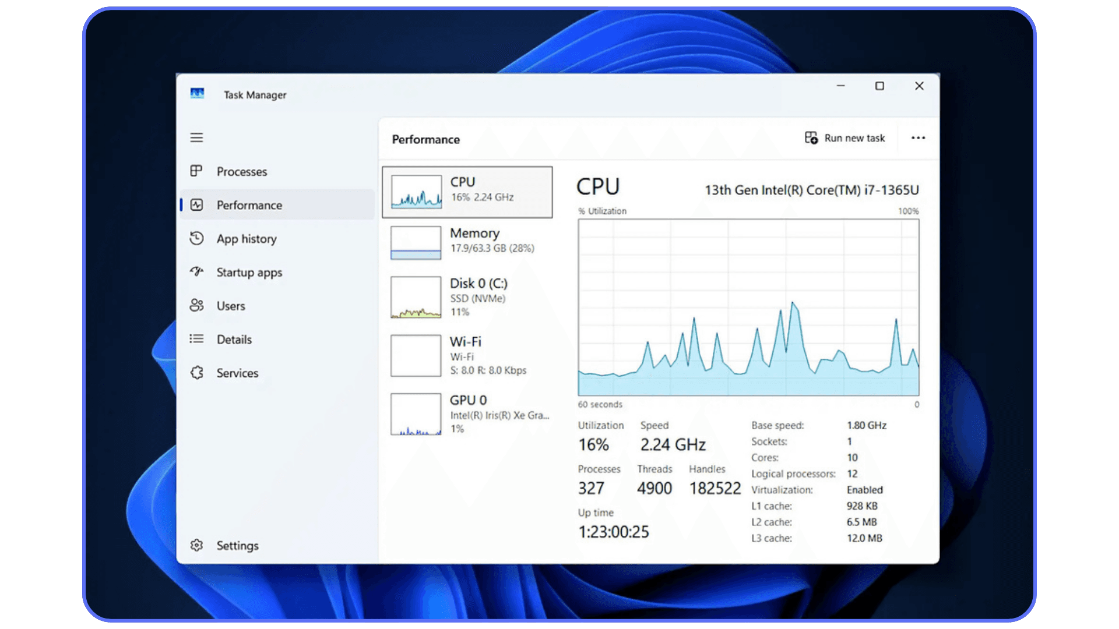Click the L1 cache 928 KB value

pyautogui.click(x=862, y=506)
